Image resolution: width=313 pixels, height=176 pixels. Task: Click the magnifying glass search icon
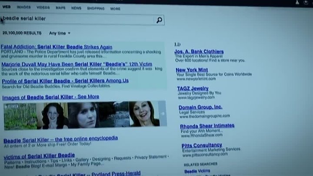(x=159, y=20)
